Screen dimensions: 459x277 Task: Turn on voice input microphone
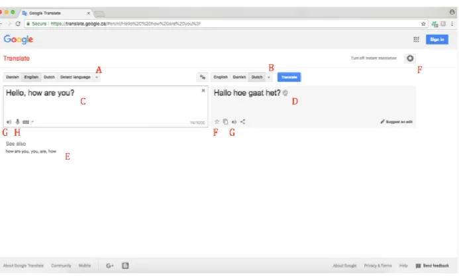[x=18, y=122]
